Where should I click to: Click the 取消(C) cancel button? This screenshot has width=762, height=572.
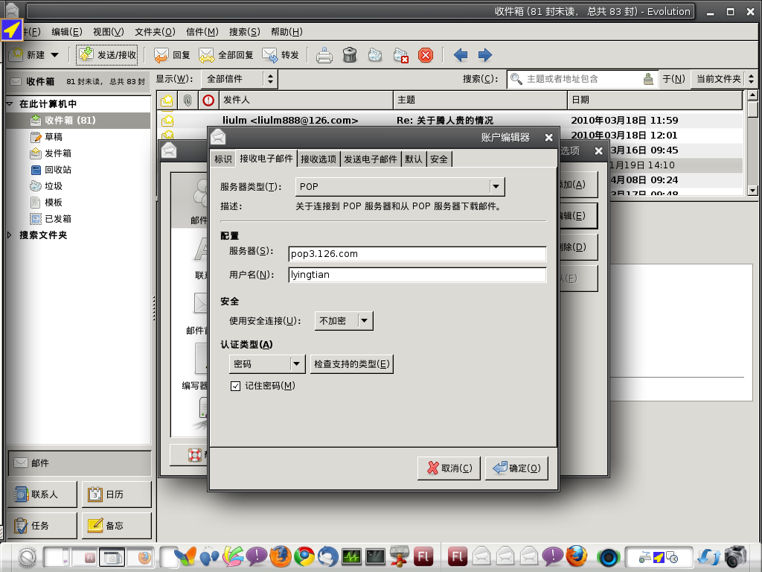449,468
